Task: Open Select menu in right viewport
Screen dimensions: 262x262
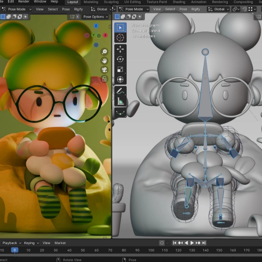Action: [x=170, y=9]
